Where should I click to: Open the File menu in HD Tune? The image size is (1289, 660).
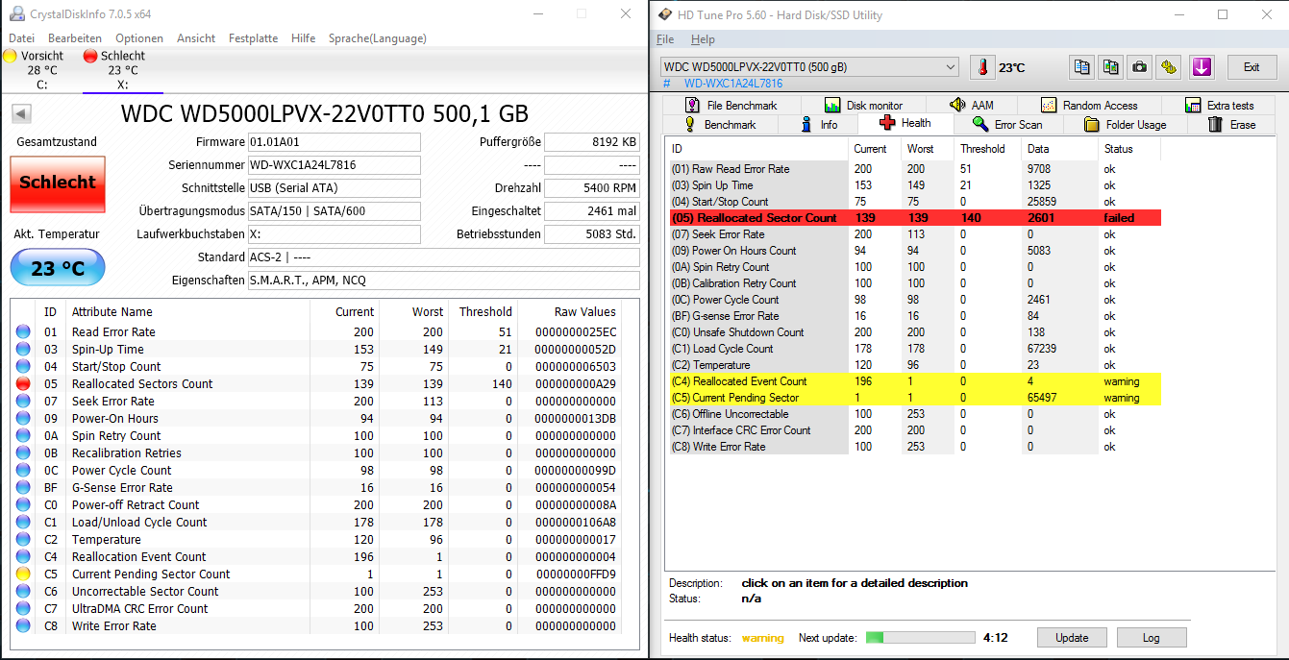[x=665, y=39]
